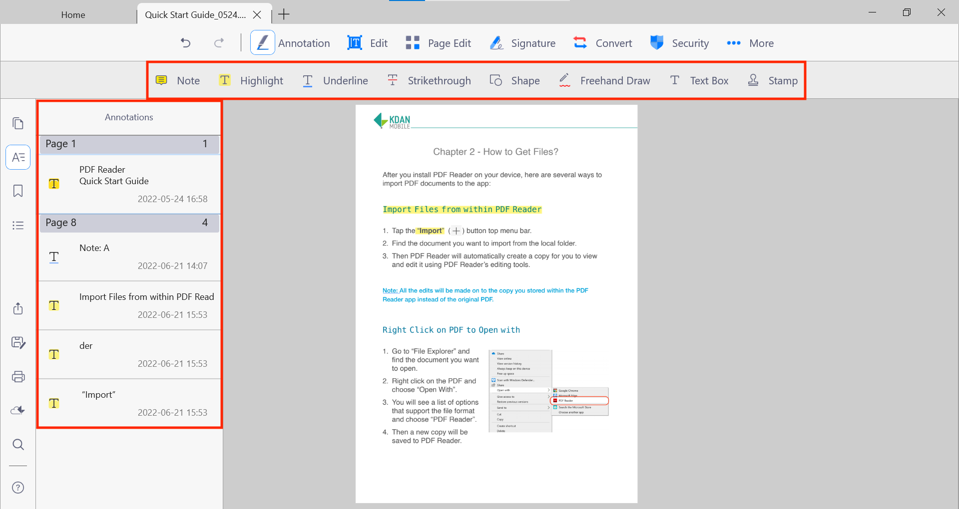Open the Security tool
This screenshot has width=959, height=509.
(679, 43)
